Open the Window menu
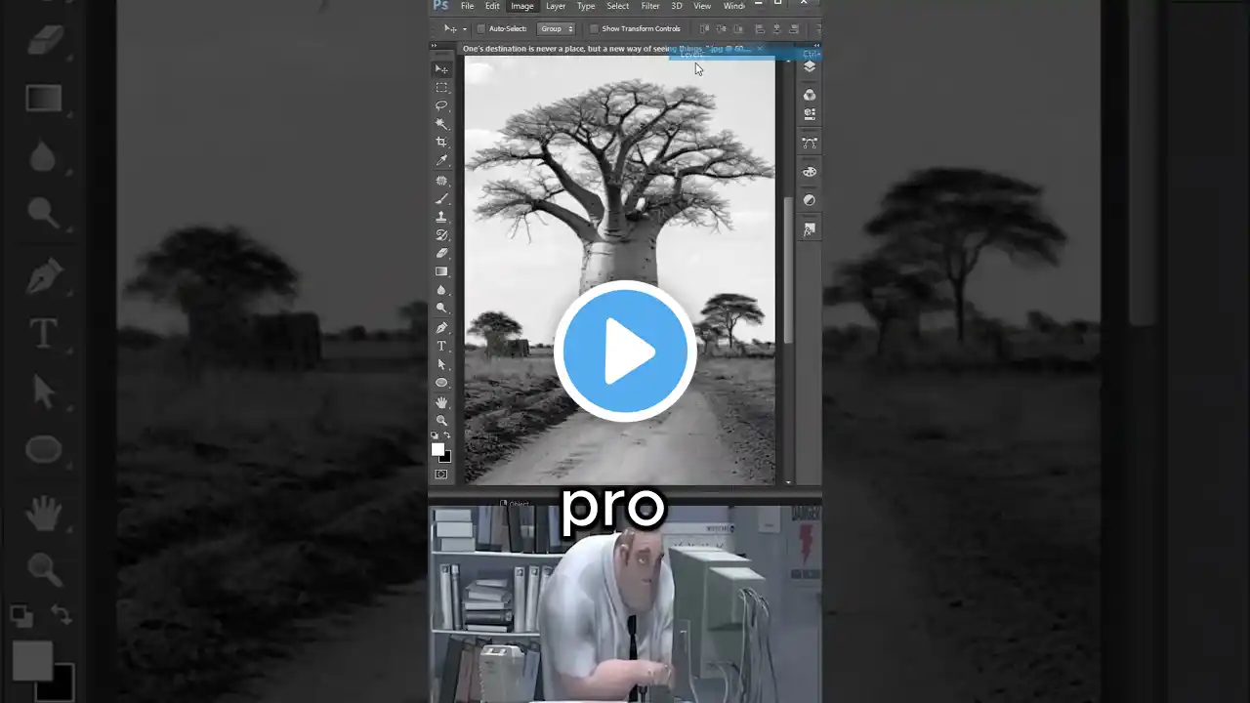The width and height of the screenshot is (1250, 703). click(x=734, y=6)
